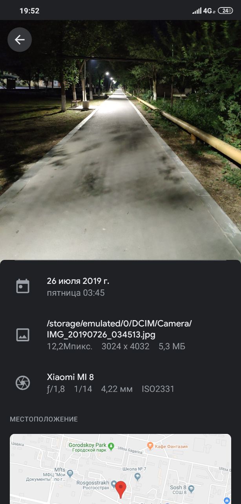This screenshot has width=241, height=504.
Task: Tap the camera aperture icon
Action: pyautogui.click(x=23, y=383)
